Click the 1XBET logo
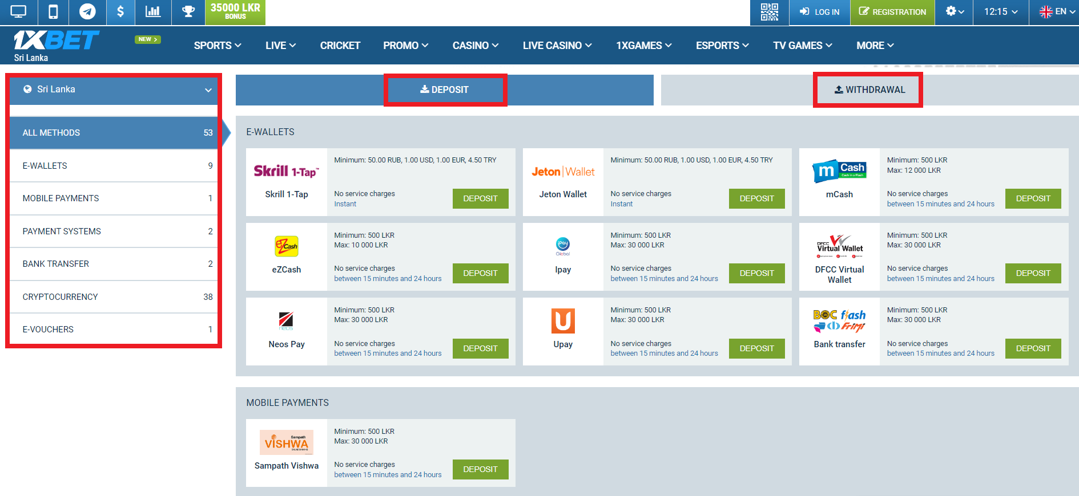1079x496 pixels. pos(57,41)
